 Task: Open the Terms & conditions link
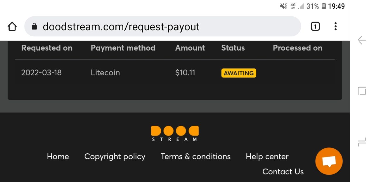(195, 157)
